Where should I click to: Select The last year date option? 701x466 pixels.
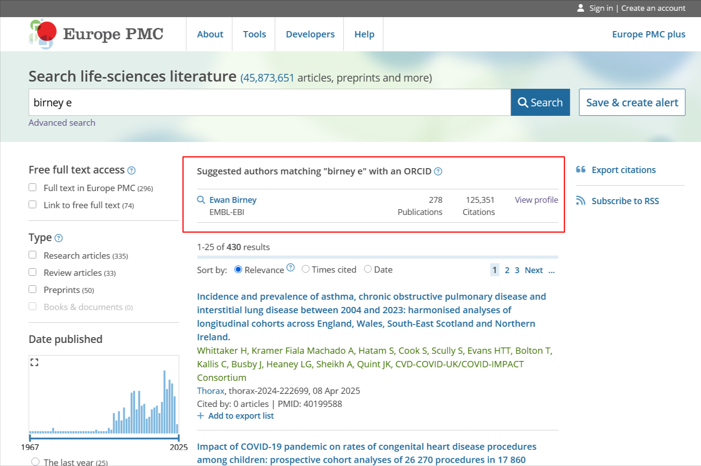click(36, 461)
